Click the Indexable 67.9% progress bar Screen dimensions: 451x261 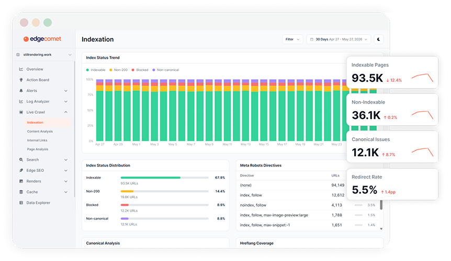[x=164, y=178]
